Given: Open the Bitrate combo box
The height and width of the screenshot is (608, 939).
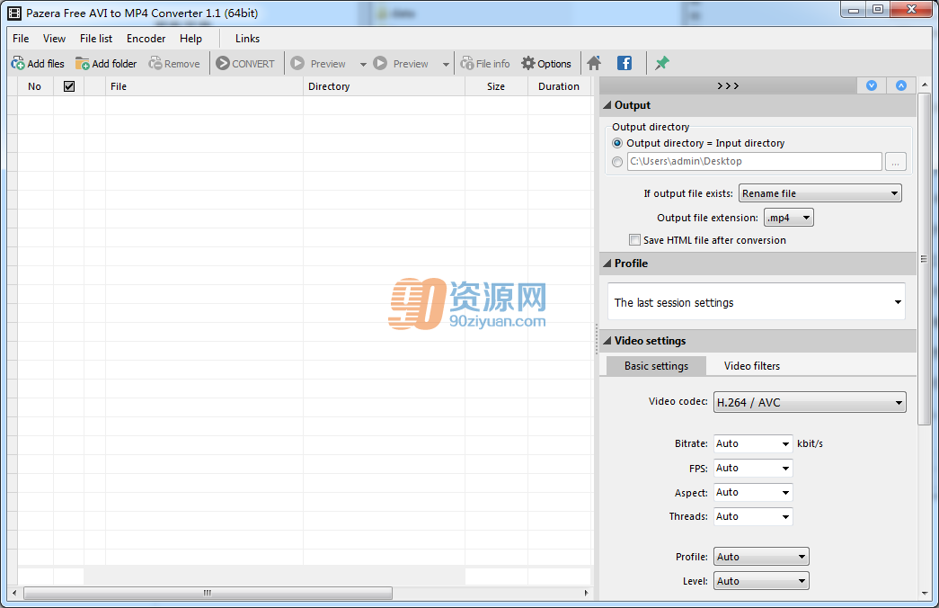Looking at the screenshot, I should coord(753,443).
